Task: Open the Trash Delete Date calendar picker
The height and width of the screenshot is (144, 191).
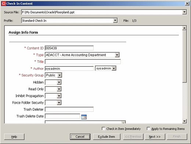Action: tap(84, 117)
